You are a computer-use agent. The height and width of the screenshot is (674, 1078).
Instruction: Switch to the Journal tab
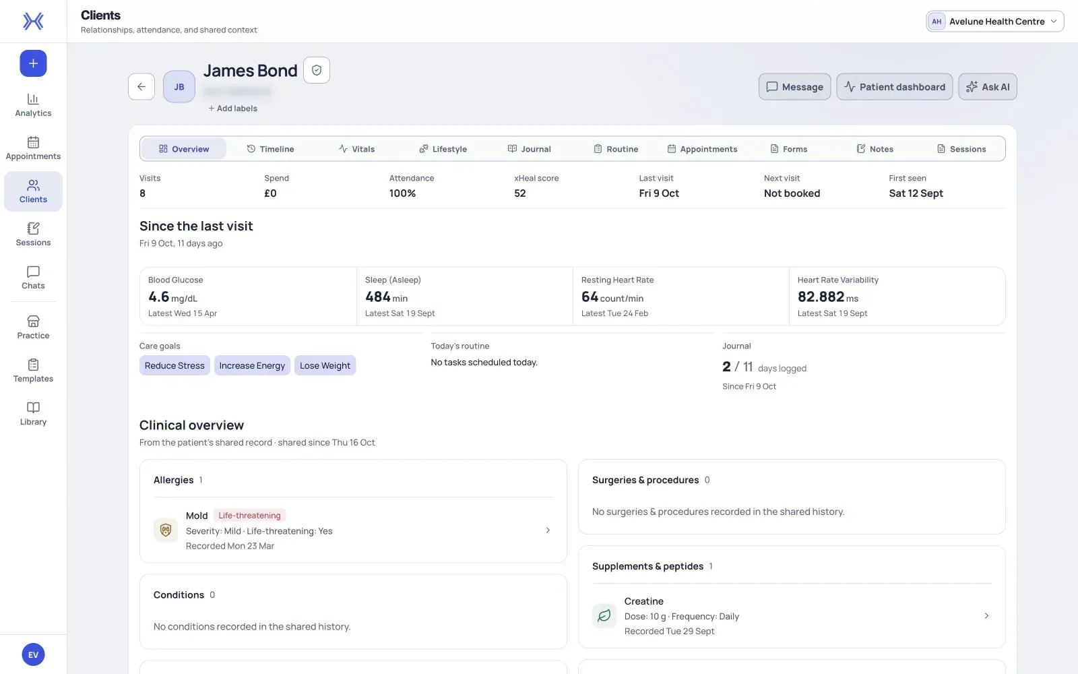point(529,149)
